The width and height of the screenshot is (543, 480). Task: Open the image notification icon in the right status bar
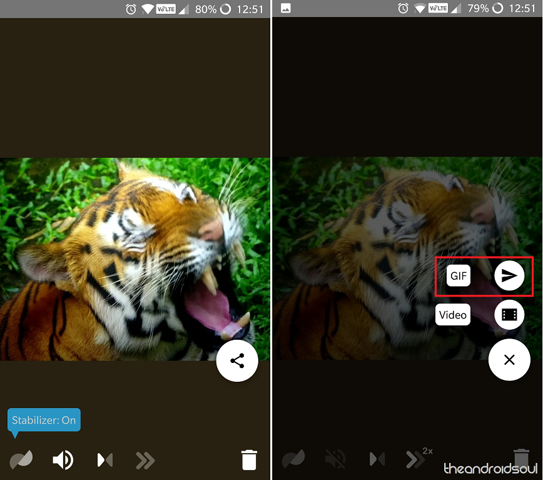pyautogui.click(x=285, y=9)
